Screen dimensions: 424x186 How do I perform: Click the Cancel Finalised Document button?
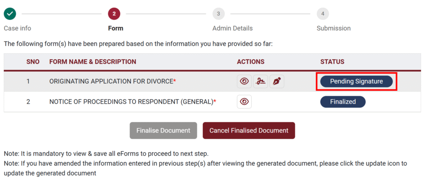[x=248, y=130]
